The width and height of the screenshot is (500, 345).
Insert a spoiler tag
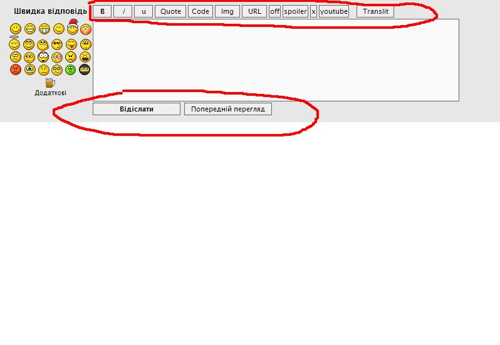pos(295,11)
